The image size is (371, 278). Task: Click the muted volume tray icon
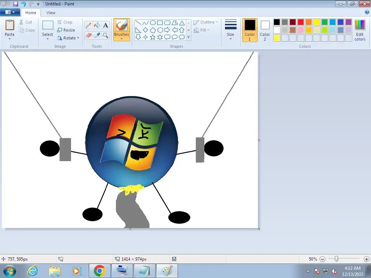(334, 271)
